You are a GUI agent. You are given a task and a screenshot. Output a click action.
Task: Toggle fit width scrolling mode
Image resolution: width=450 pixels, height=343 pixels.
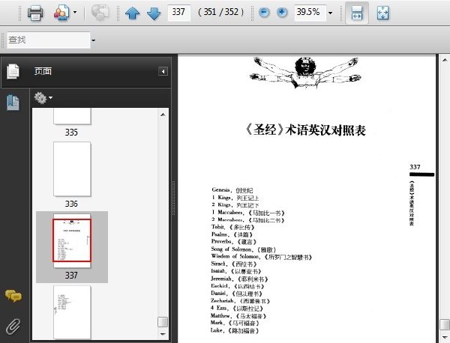click(357, 13)
